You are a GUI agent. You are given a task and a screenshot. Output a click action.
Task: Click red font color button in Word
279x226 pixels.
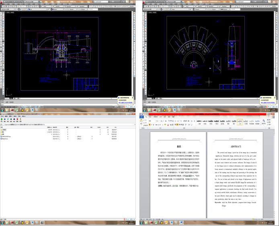point(168,125)
